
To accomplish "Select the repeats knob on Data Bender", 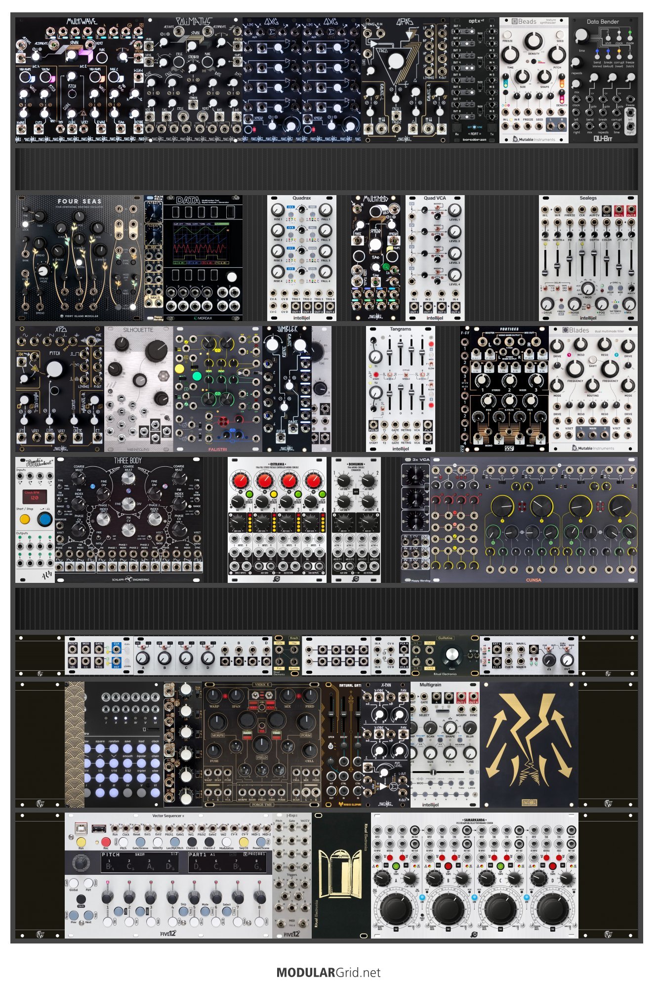I will point(576,63).
